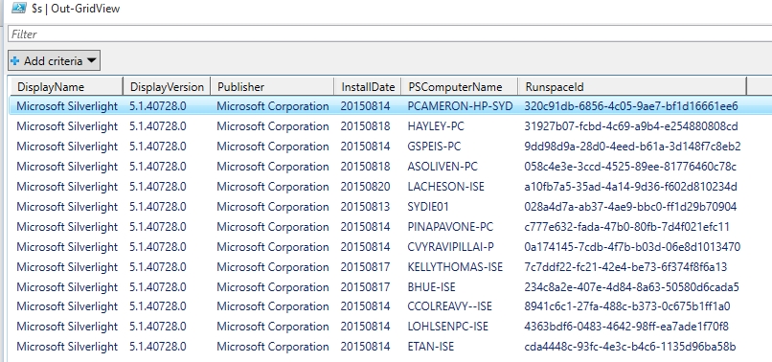Click RunspaceId 7c7ddf22-fc21-42e4-be73-6f374f8f6a13
The height and width of the screenshot is (362, 772).
point(625,267)
